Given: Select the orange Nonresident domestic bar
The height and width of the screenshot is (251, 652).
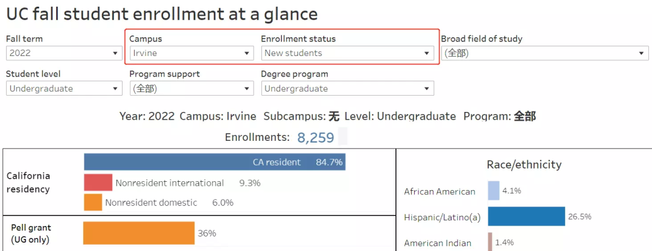Looking at the screenshot, I should (x=92, y=202).
